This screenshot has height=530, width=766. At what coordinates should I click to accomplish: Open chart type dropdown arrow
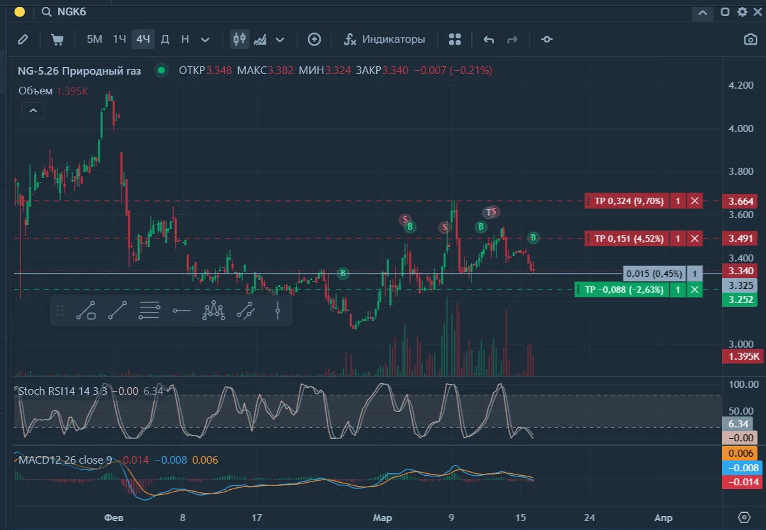click(x=280, y=40)
